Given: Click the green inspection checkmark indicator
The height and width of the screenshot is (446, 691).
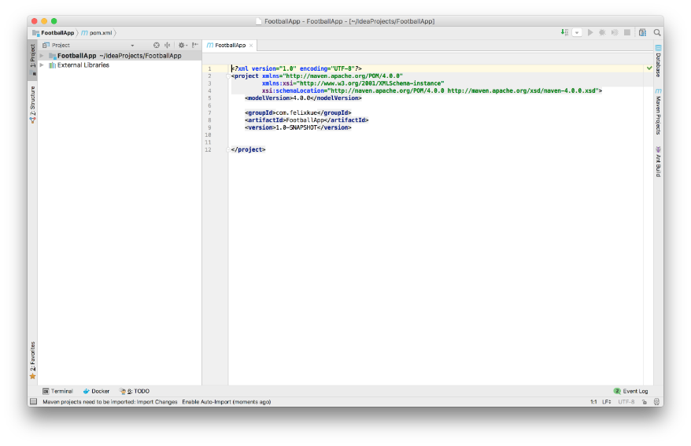Looking at the screenshot, I should click(649, 68).
